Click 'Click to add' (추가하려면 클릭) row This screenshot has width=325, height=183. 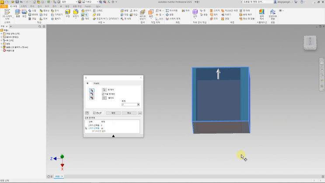99,131
